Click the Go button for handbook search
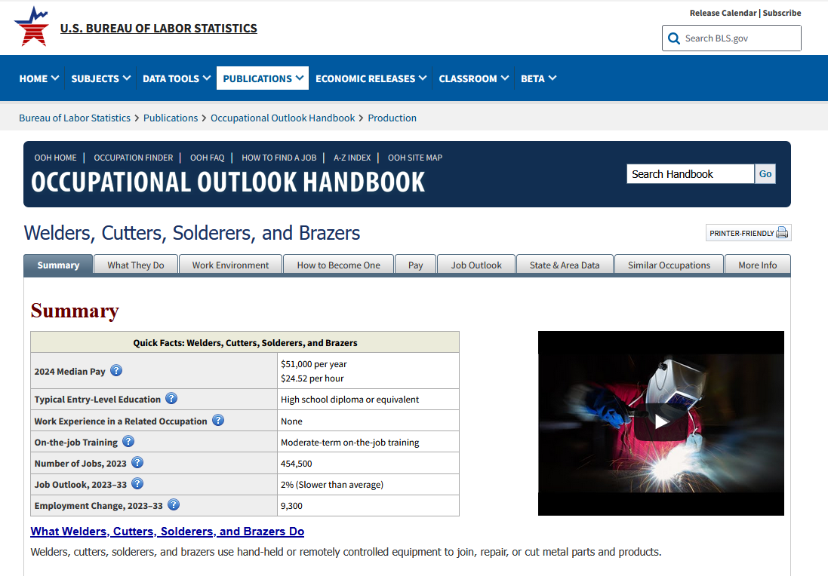Viewport: 828px width, 576px height. point(765,173)
